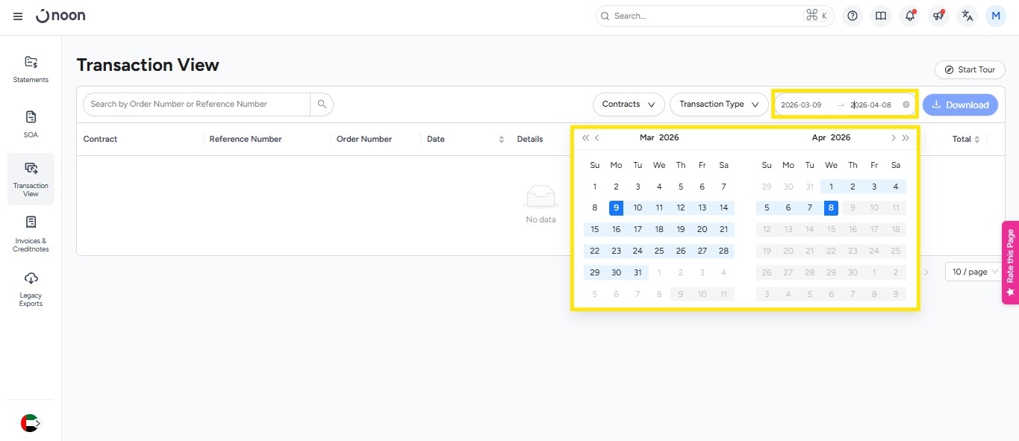1019x441 pixels.
Task: Click the Download button
Action: click(x=960, y=104)
